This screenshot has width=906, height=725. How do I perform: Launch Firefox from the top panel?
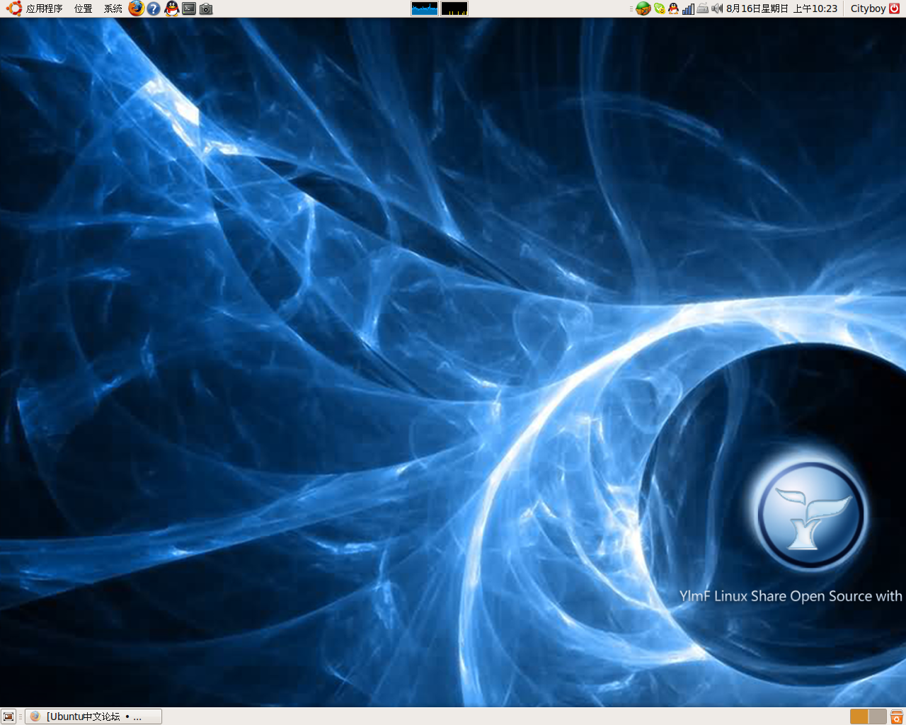(137, 8)
